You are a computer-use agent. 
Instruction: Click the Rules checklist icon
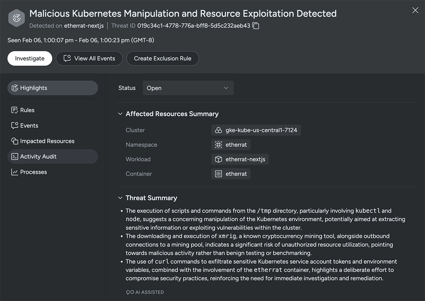(x=14, y=110)
